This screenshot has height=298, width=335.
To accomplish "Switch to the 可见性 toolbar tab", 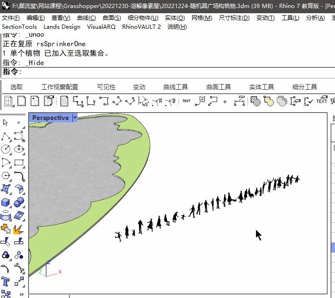I will [106, 87].
